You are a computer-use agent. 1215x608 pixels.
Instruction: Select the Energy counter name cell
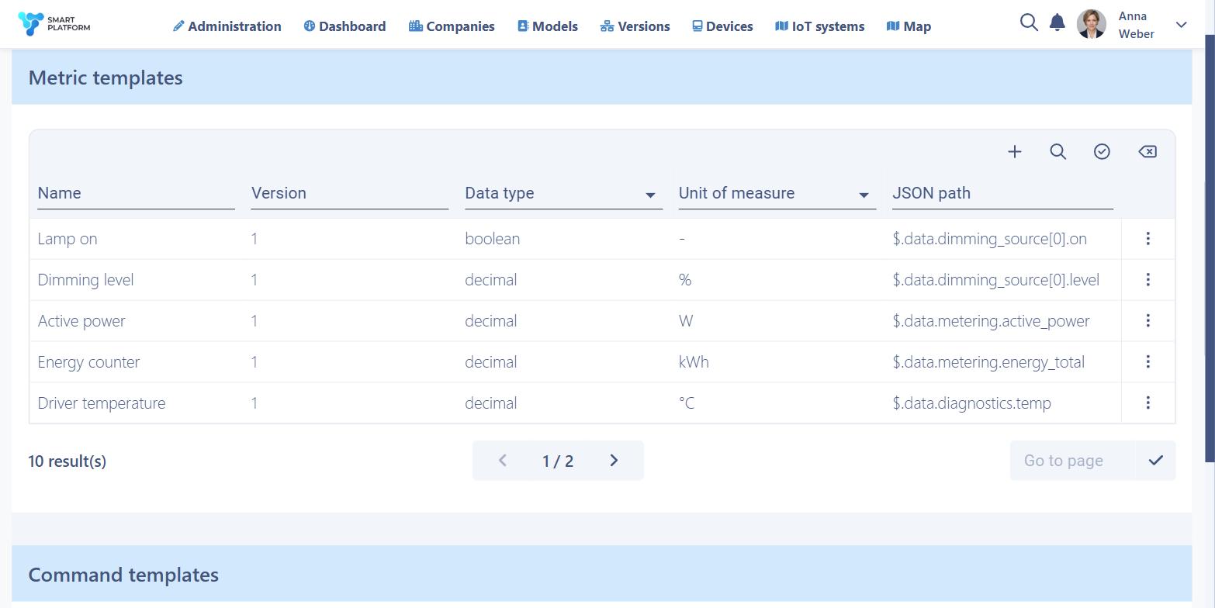pos(88,362)
